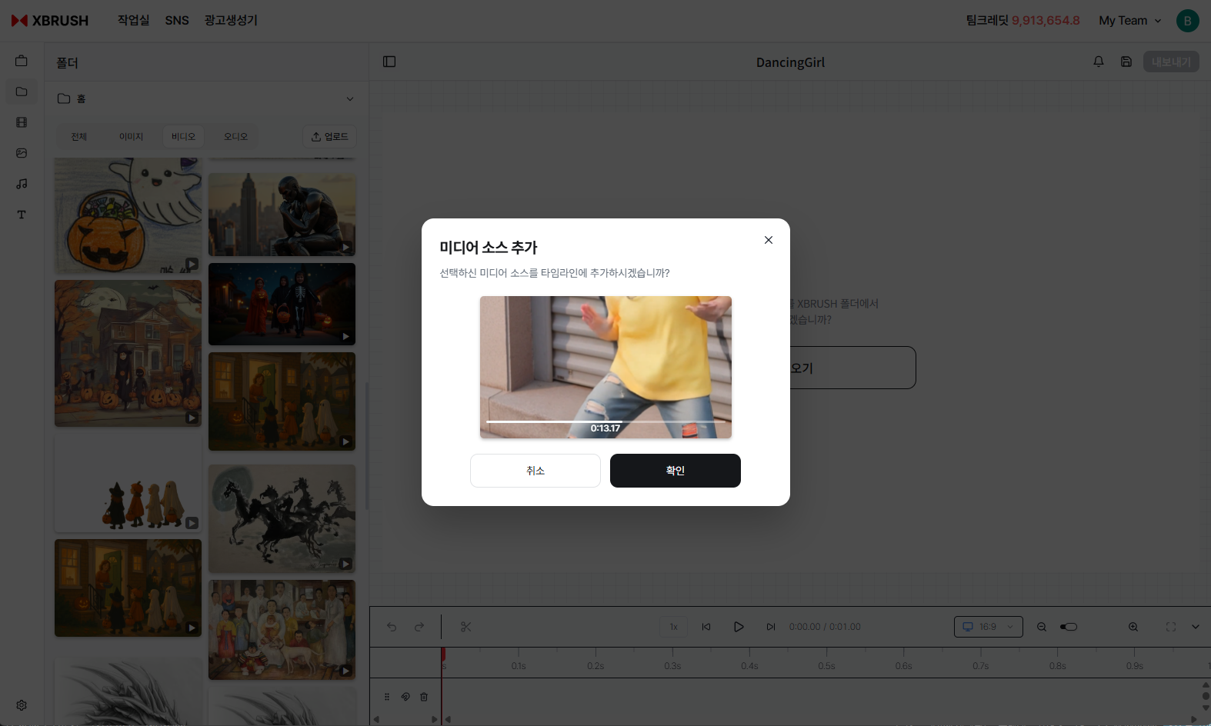Click the save project icon
The width and height of the screenshot is (1211, 726).
point(1126,62)
